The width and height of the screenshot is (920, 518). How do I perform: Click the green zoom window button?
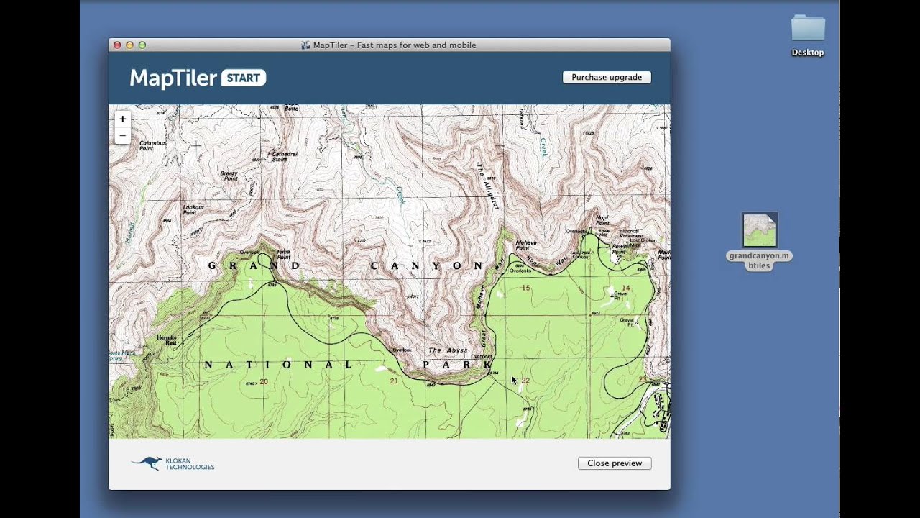click(142, 45)
